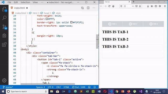Click the master branch in status bar
Image resolution: width=168 pixels, height=94 pixels.
[x=8, y=87]
